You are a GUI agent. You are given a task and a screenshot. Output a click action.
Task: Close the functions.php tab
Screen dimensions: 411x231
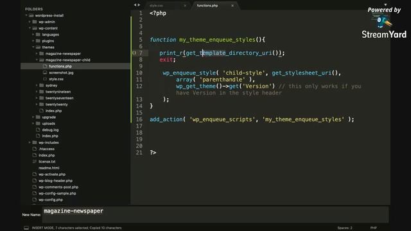[x=232, y=6]
